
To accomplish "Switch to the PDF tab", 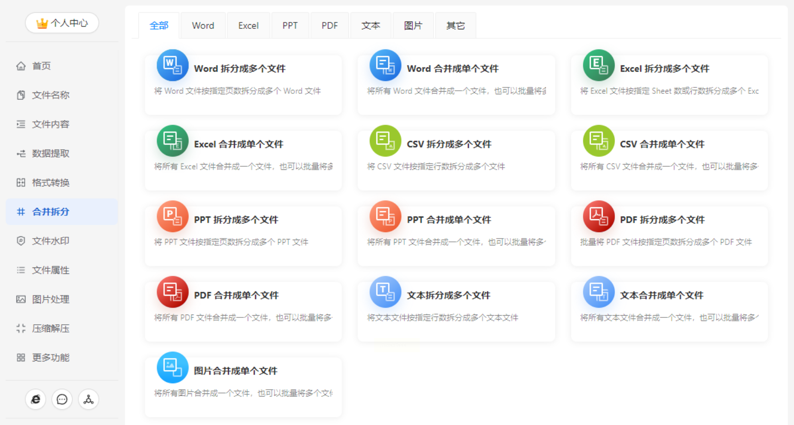I will point(329,26).
